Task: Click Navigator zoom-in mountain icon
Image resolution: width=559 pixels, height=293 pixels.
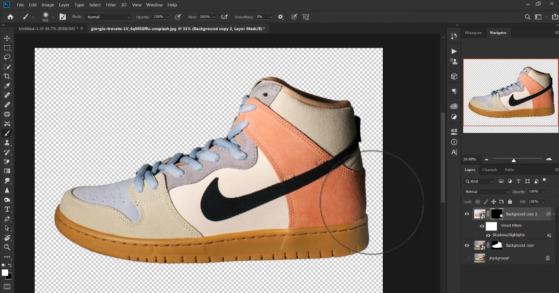Action: pyautogui.click(x=549, y=159)
